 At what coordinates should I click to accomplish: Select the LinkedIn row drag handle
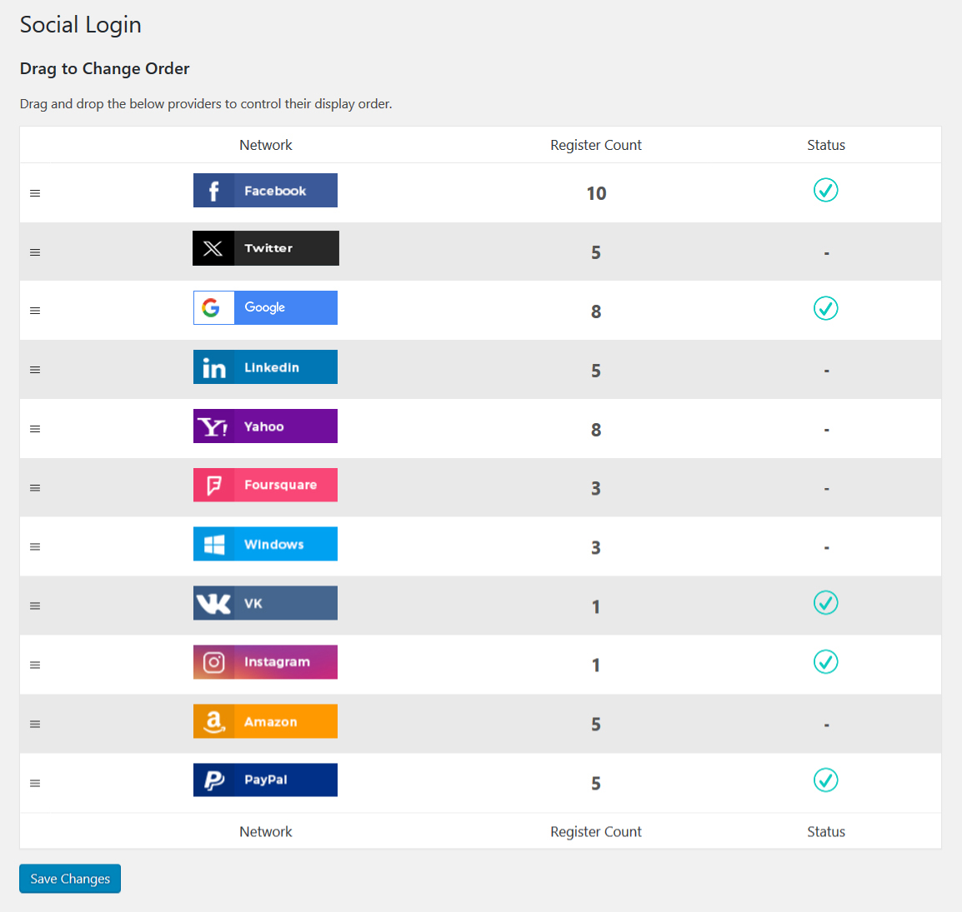[35, 370]
